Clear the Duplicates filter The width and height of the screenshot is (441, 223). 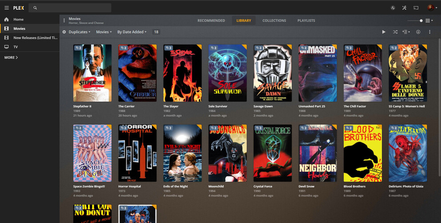pyautogui.click(x=64, y=32)
